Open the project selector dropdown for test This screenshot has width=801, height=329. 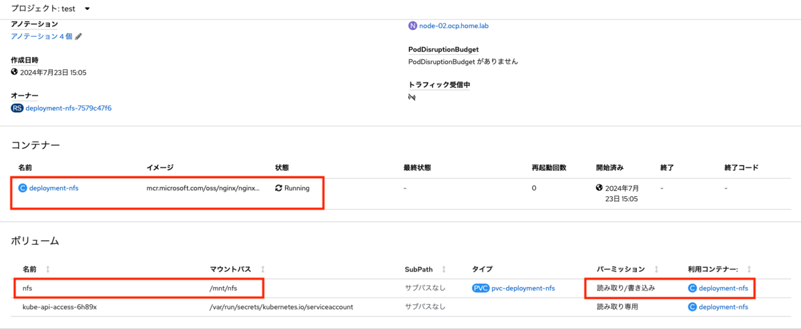pyautogui.click(x=87, y=9)
